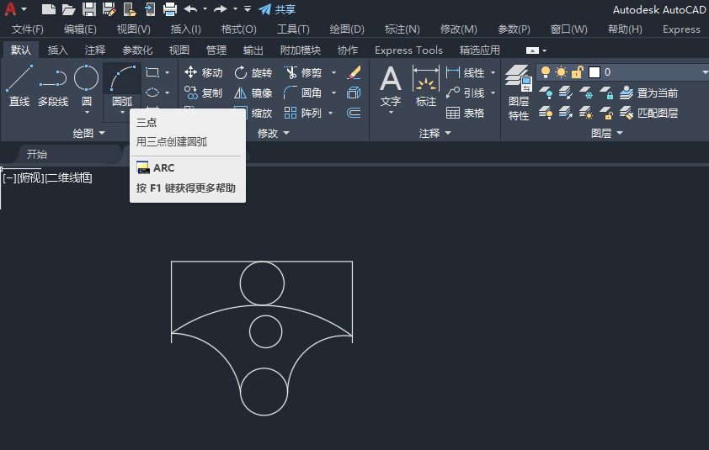Click the Turn All Layers On icon

pos(546,113)
